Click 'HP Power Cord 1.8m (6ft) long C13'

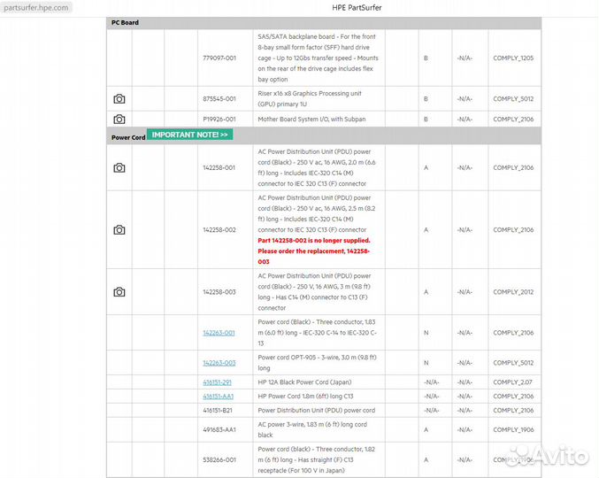point(305,397)
